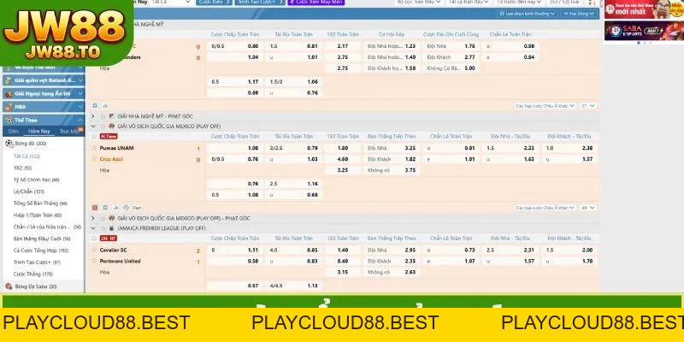Star the Jamaica Premier League (Play Off) league
This screenshot has height=342, width=684.
tap(103, 228)
